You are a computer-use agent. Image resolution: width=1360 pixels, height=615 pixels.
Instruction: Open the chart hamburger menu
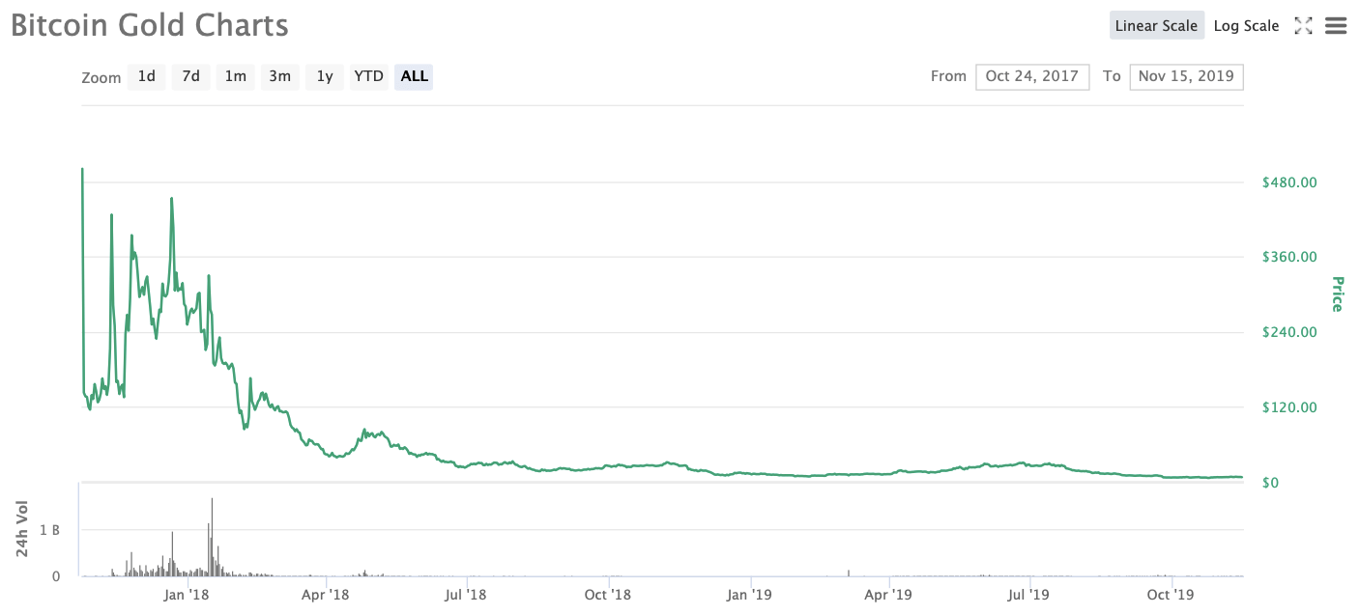tap(1336, 26)
